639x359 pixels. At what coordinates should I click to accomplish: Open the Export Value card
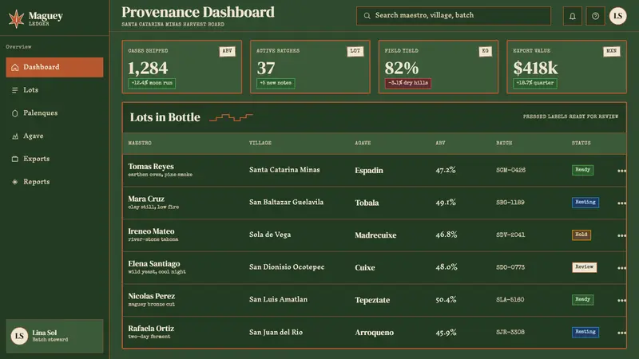click(566, 67)
